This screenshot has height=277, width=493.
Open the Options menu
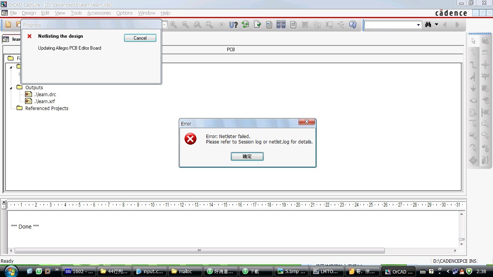(x=124, y=13)
